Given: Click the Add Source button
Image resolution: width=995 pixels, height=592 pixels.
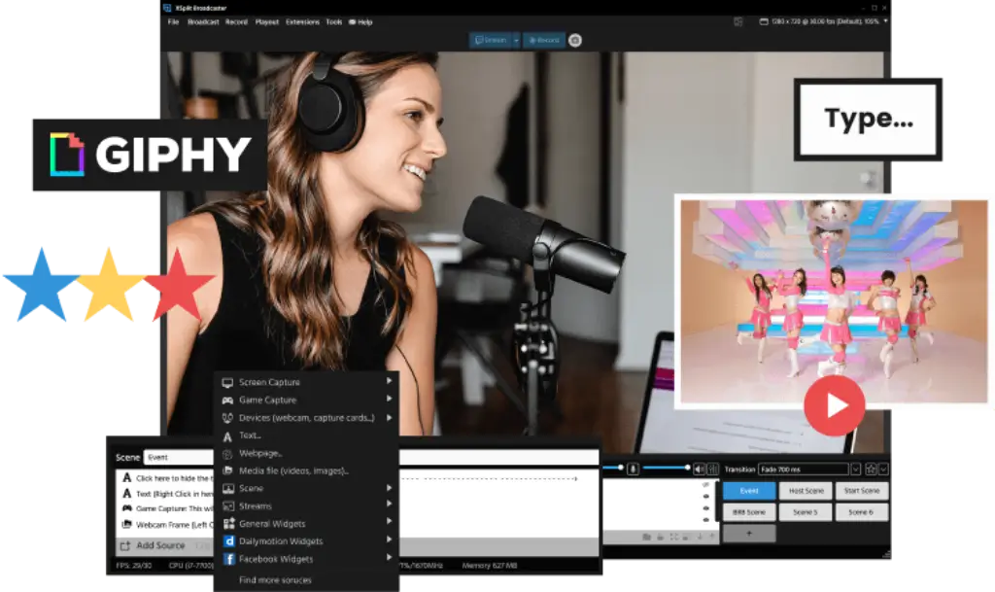Looking at the screenshot, I should pyautogui.click(x=153, y=545).
